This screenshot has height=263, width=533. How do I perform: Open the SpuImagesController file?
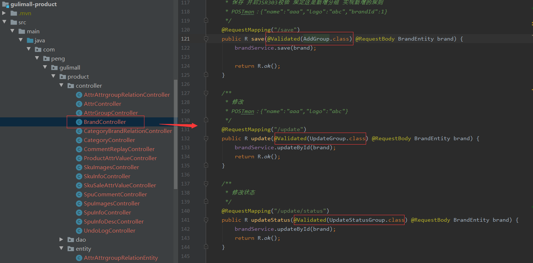click(112, 204)
